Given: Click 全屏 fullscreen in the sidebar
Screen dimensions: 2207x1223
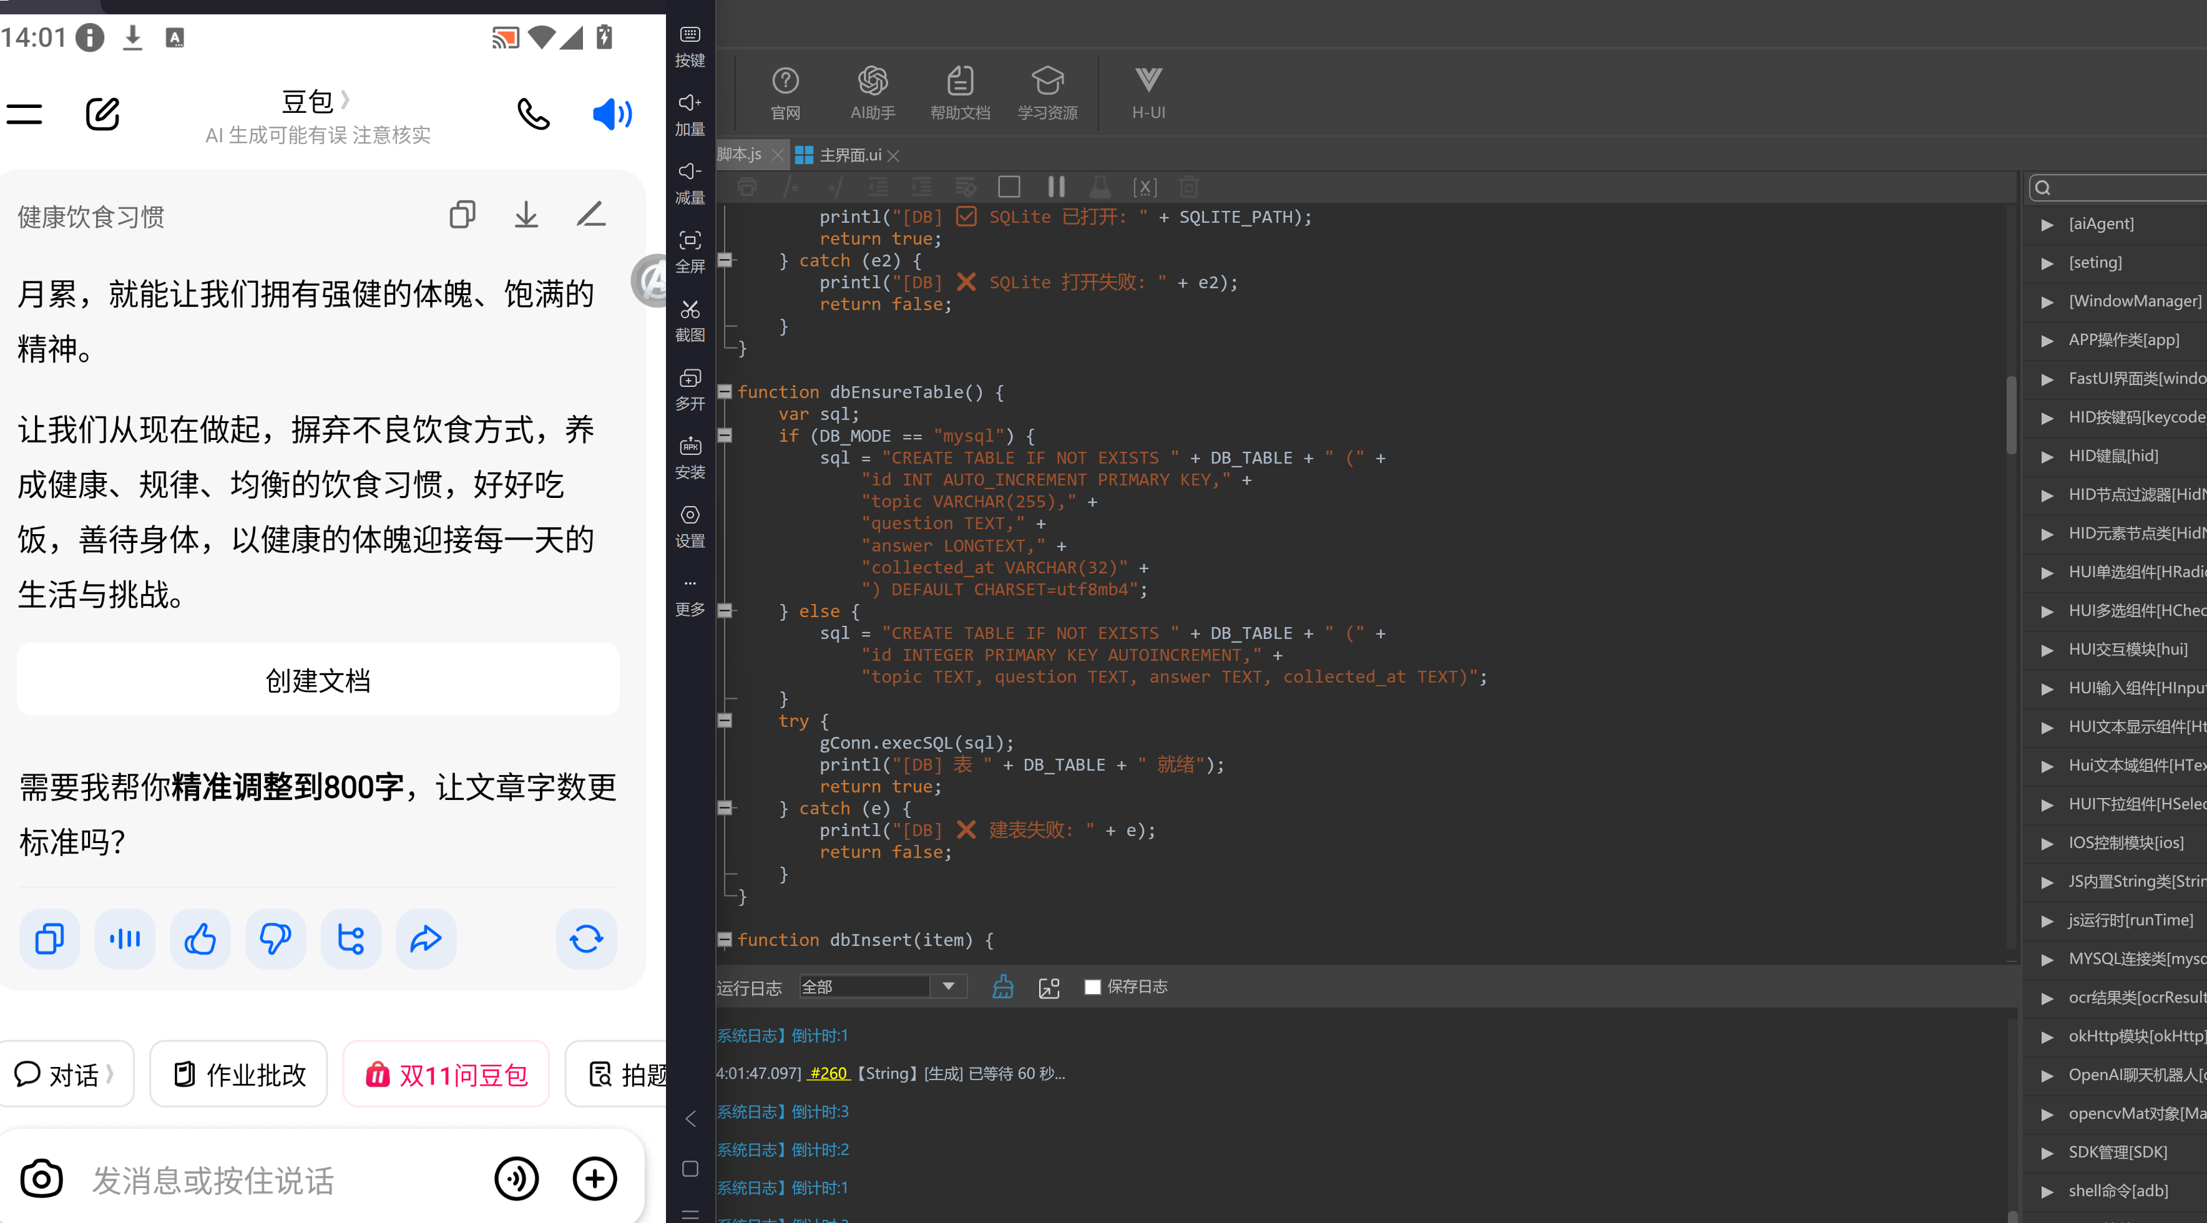Looking at the screenshot, I should (690, 252).
